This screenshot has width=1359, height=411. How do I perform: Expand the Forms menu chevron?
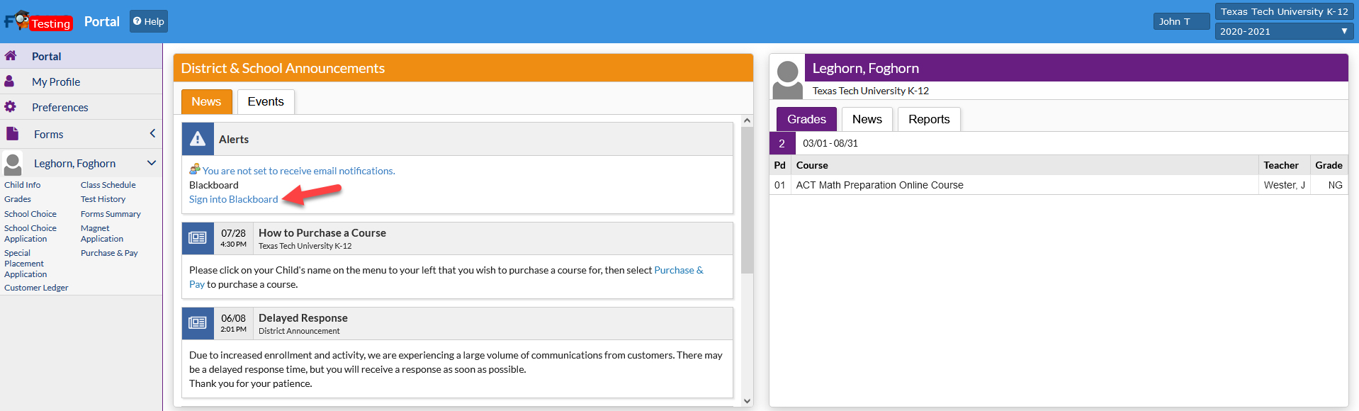tap(152, 133)
